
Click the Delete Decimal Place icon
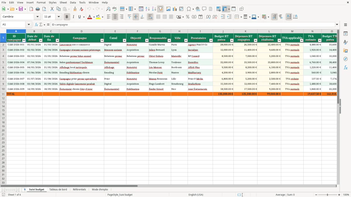(x=215, y=17)
